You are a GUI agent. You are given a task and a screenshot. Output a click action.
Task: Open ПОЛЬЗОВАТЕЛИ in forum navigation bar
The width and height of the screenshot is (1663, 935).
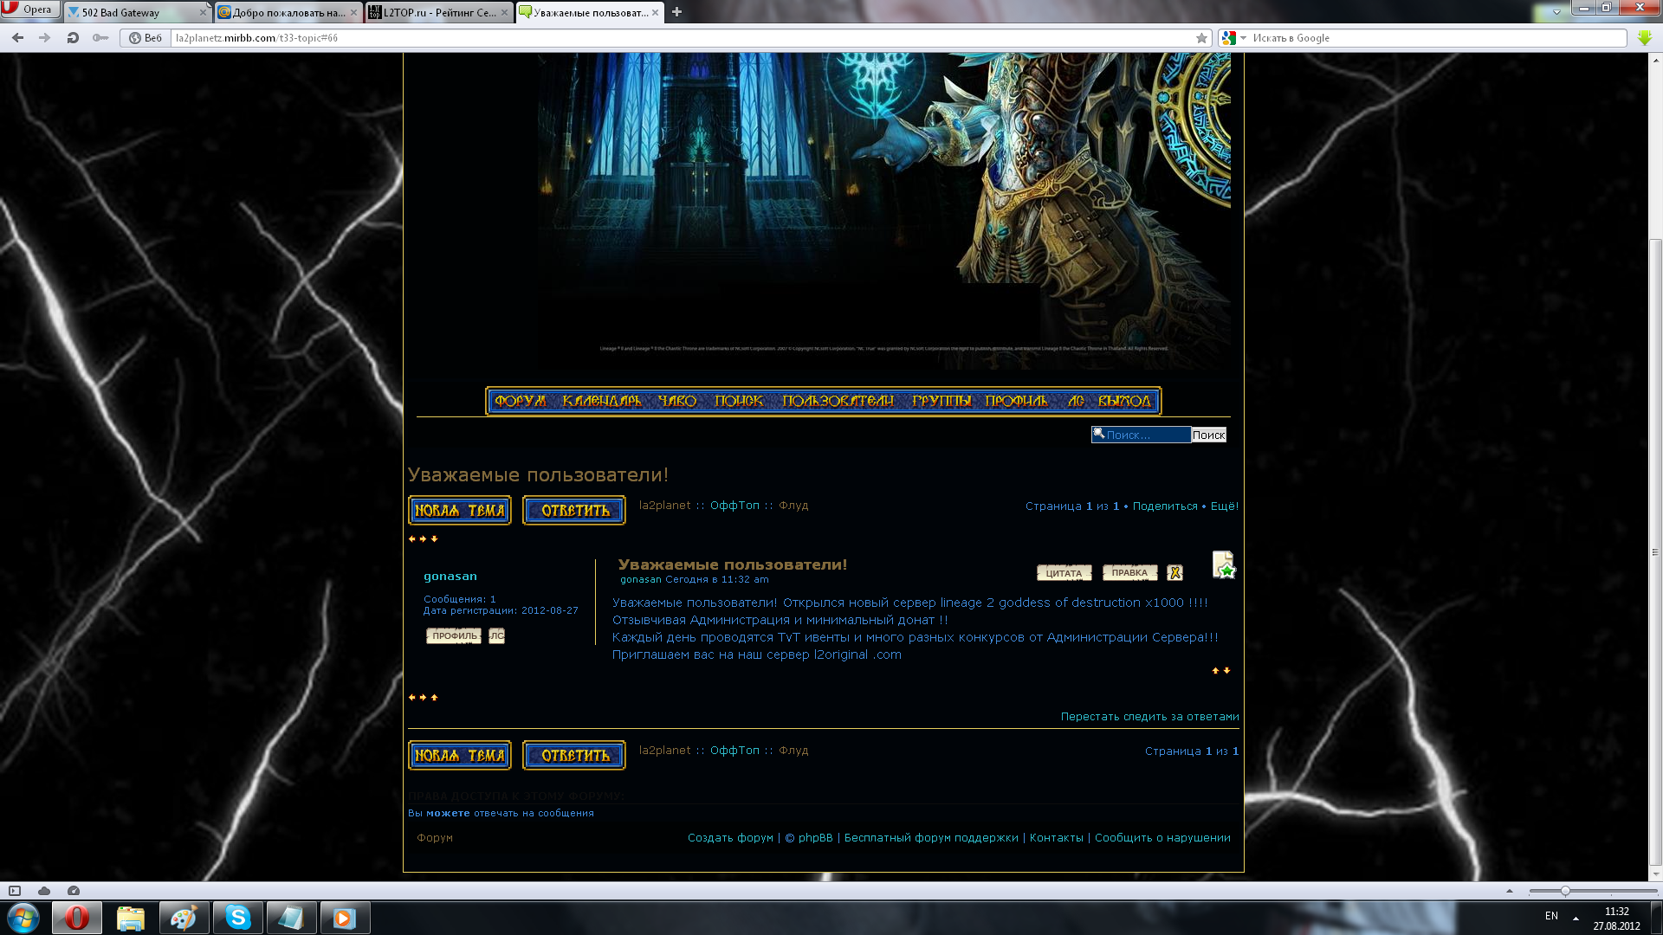point(838,401)
